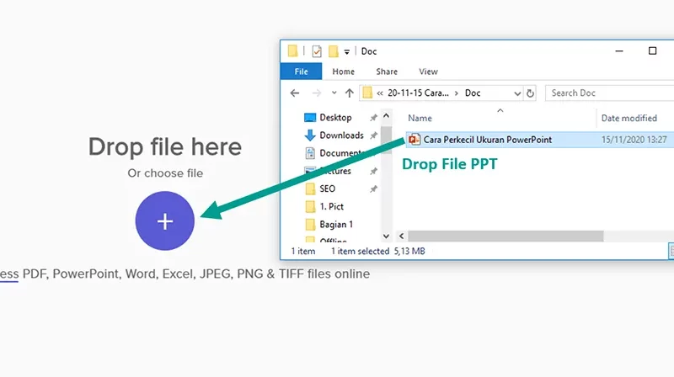Click the Forward navigation arrow
Image resolution: width=674 pixels, height=377 pixels.
[317, 93]
